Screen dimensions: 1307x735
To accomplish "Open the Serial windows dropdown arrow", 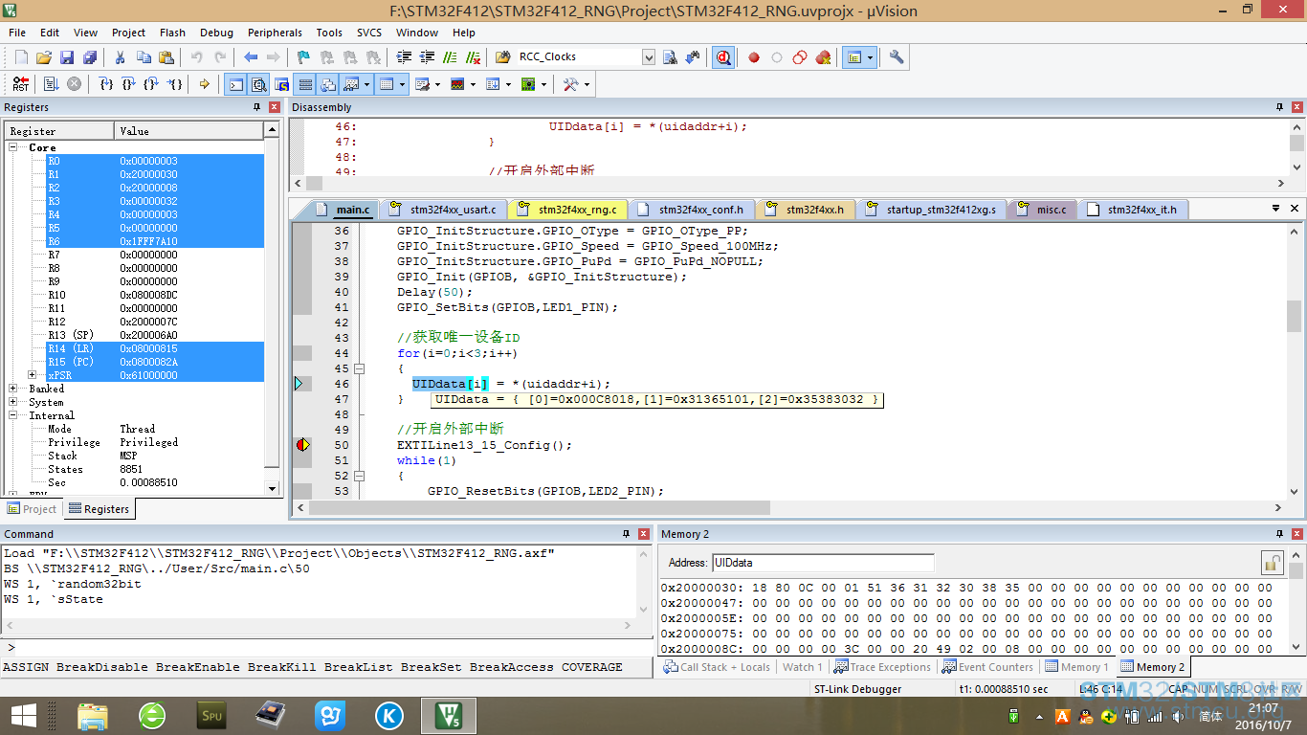I will (x=437, y=84).
